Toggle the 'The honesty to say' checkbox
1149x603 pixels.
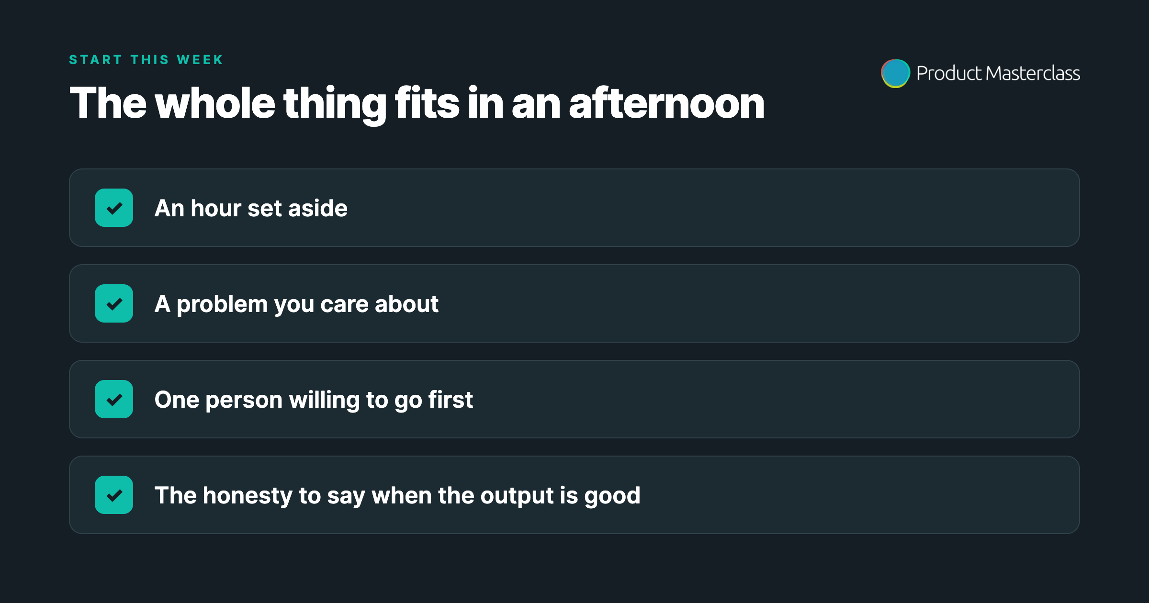click(x=114, y=495)
